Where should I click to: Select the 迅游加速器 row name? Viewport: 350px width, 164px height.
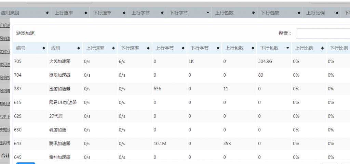coord(59,89)
